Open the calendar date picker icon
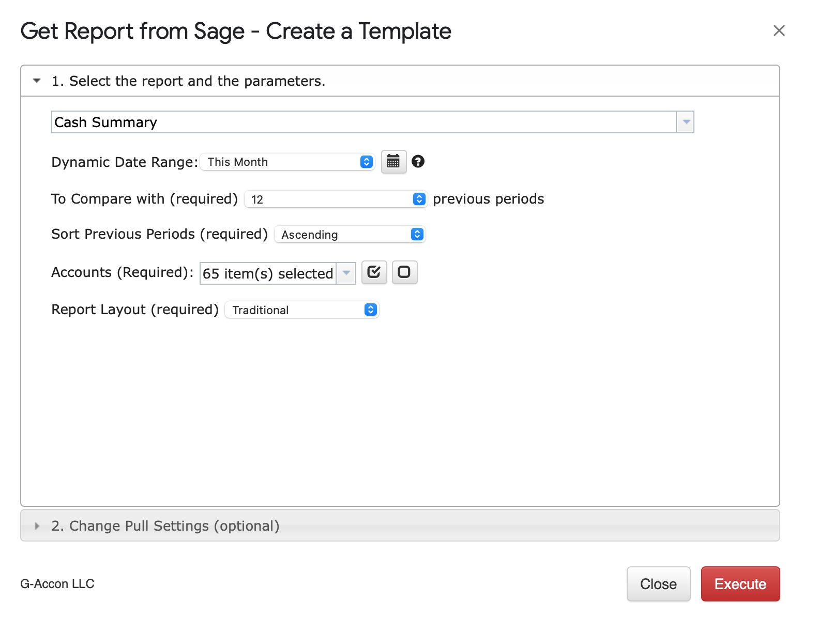The width and height of the screenshot is (818, 618). (x=393, y=162)
